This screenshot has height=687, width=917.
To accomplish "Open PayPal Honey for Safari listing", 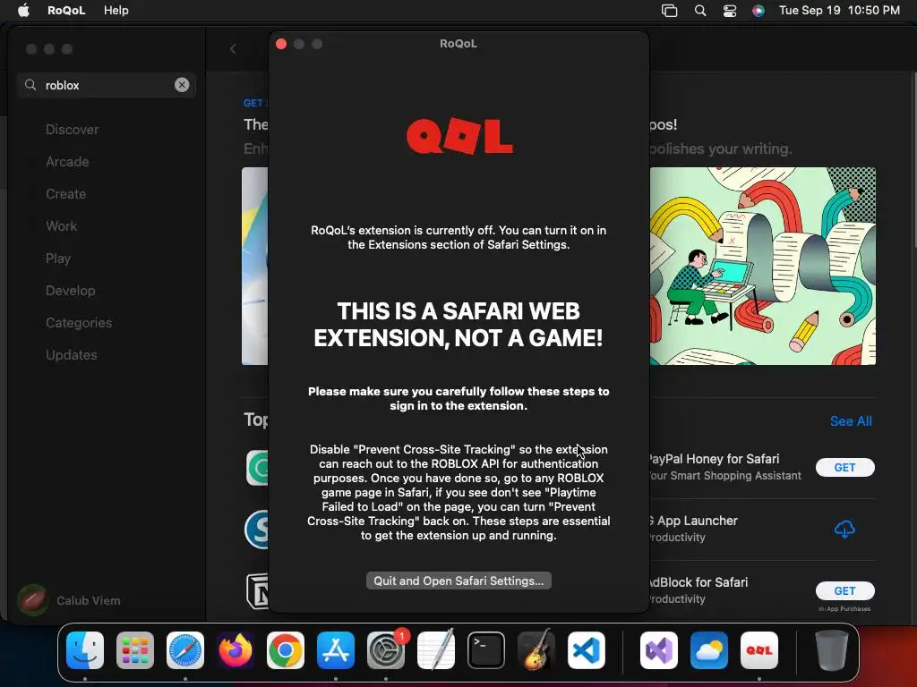I will (724, 467).
